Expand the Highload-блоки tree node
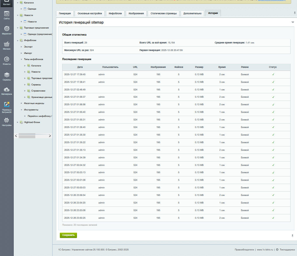This screenshot has width=297, height=256. 18,122
